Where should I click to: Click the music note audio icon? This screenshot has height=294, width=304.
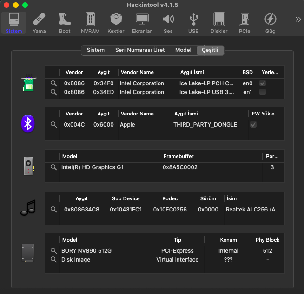28,208
